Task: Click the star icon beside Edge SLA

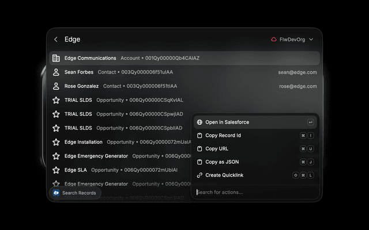Action: click(56, 170)
